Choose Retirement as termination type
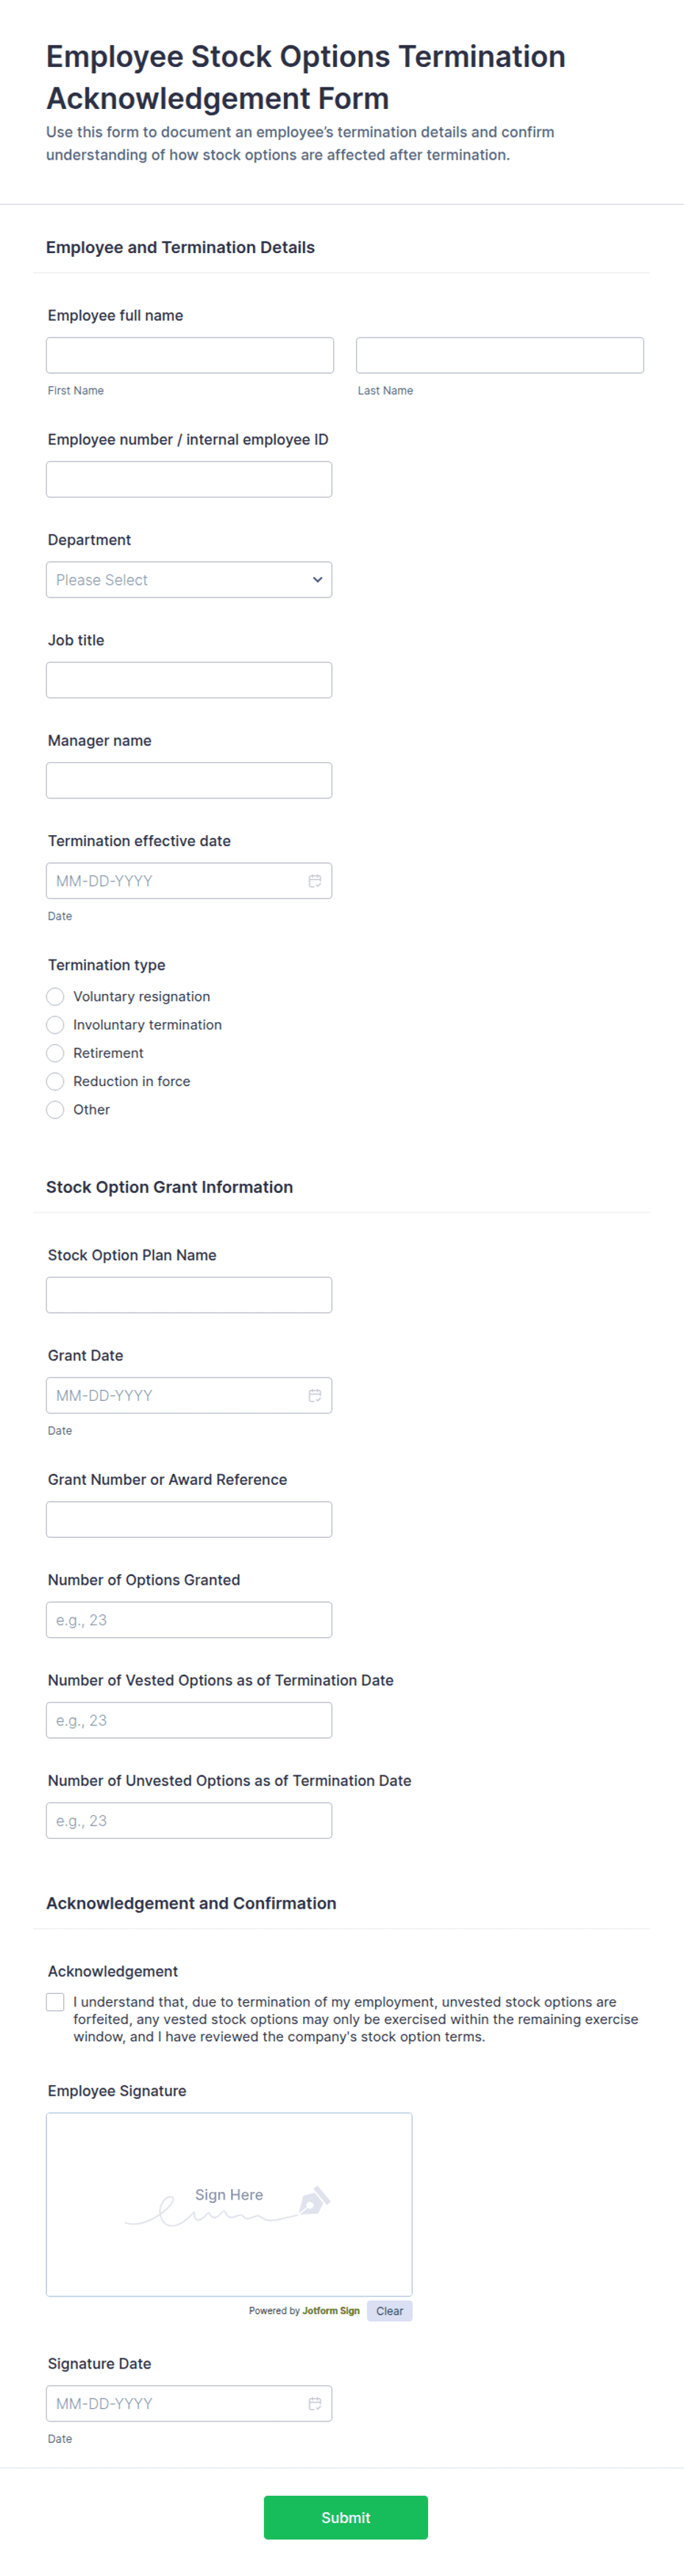 [56, 1053]
